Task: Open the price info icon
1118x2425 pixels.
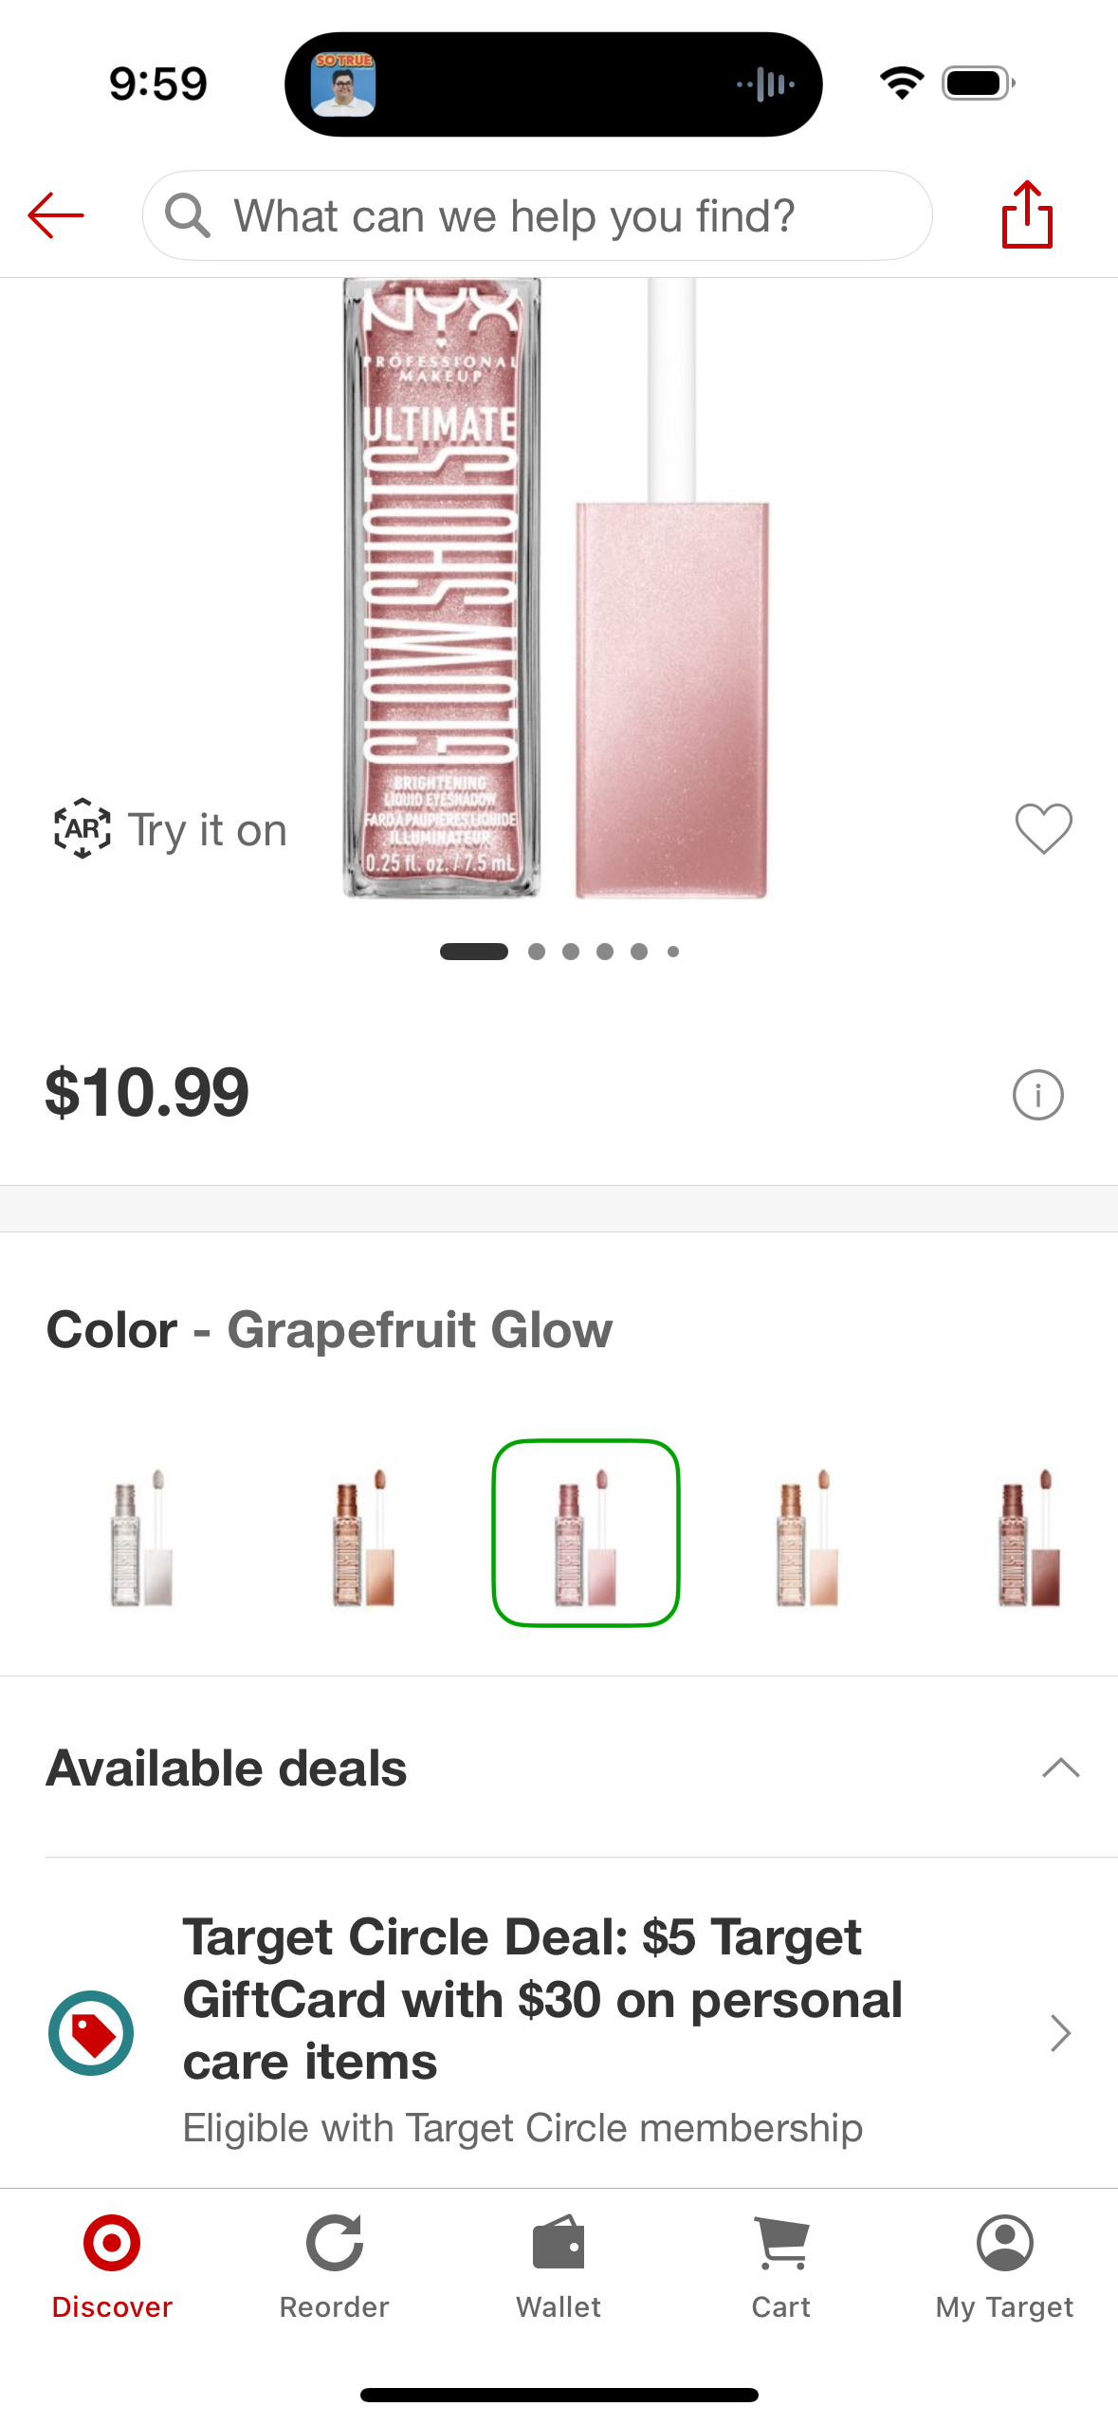Action: [1037, 1095]
